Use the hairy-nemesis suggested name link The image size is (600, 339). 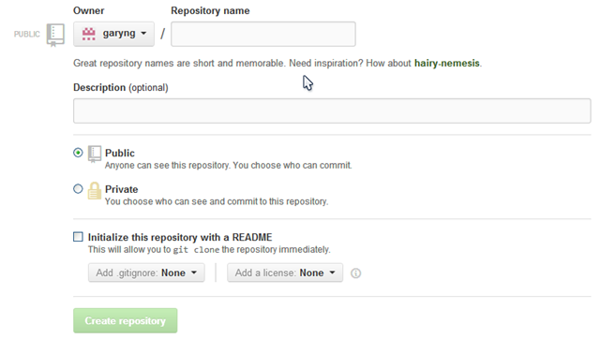click(447, 63)
